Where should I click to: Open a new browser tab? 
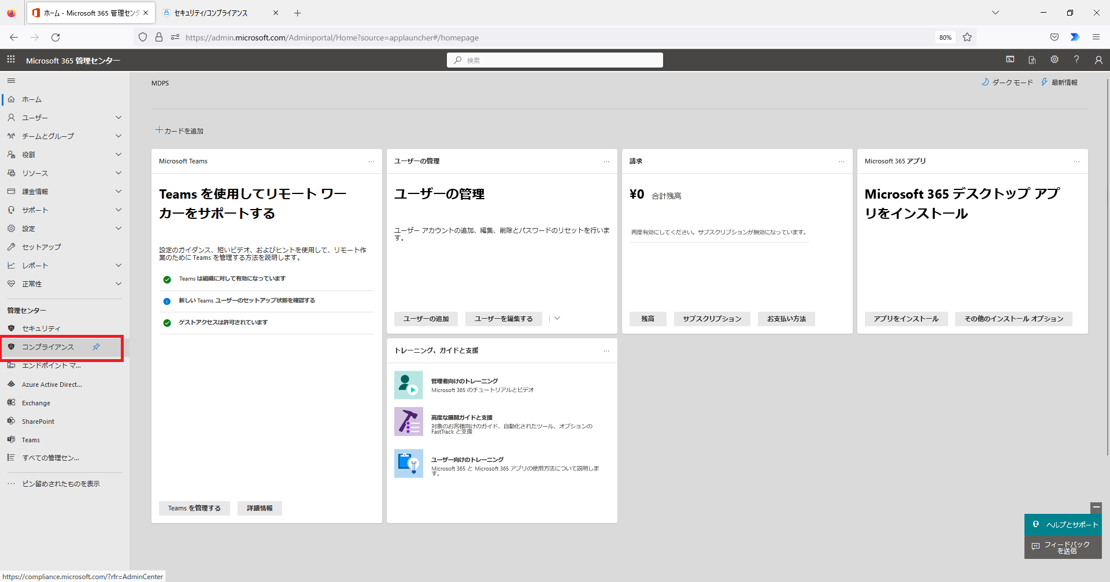click(297, 13)
